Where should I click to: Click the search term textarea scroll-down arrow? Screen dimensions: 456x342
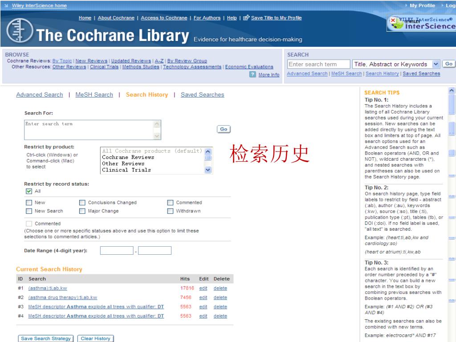click(157, 136)
